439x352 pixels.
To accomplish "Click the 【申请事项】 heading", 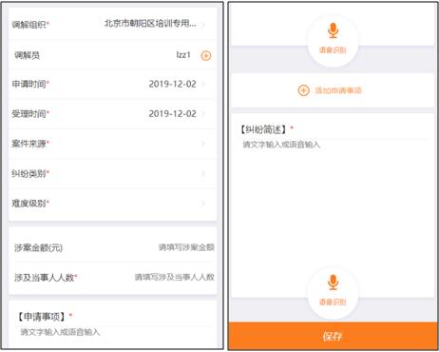I will click(41, 317).
